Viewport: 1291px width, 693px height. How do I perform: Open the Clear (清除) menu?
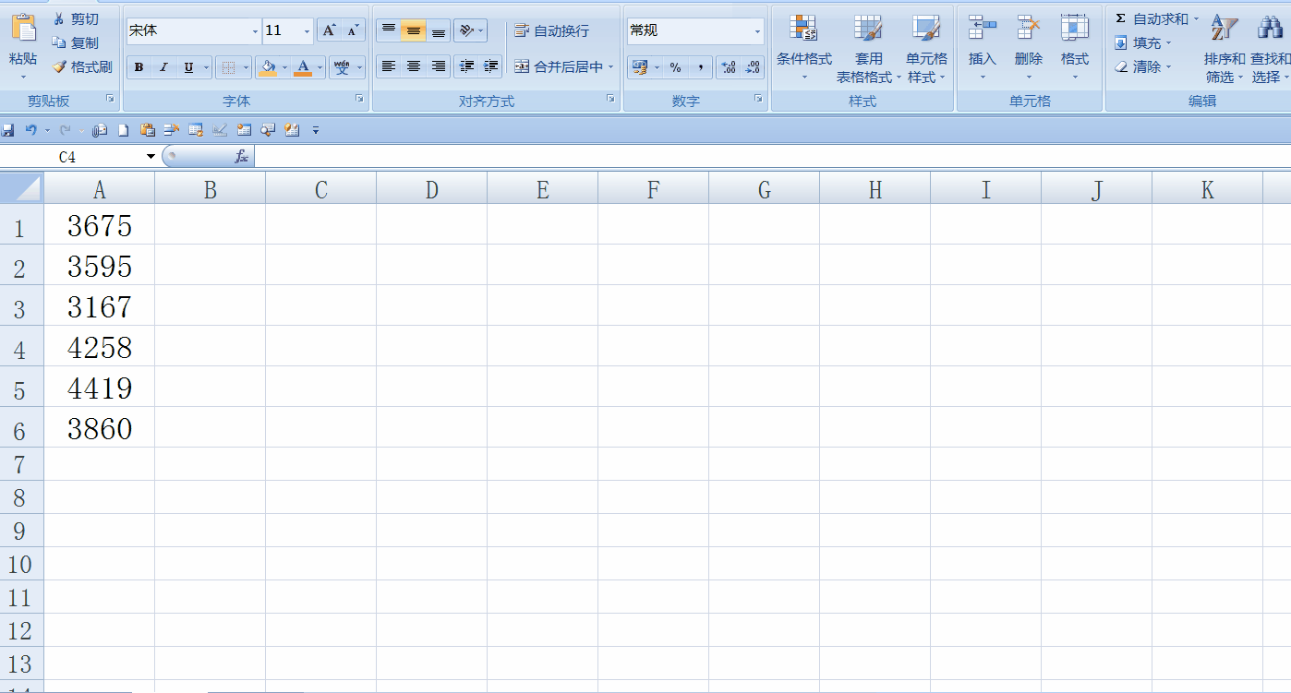point(1143,66)
